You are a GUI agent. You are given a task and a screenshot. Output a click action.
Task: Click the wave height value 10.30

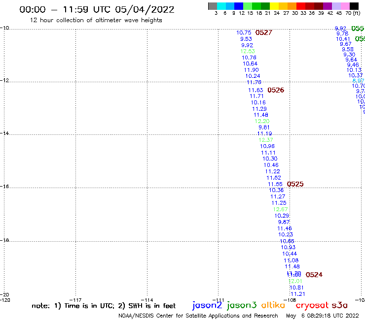tap(270, 159)
